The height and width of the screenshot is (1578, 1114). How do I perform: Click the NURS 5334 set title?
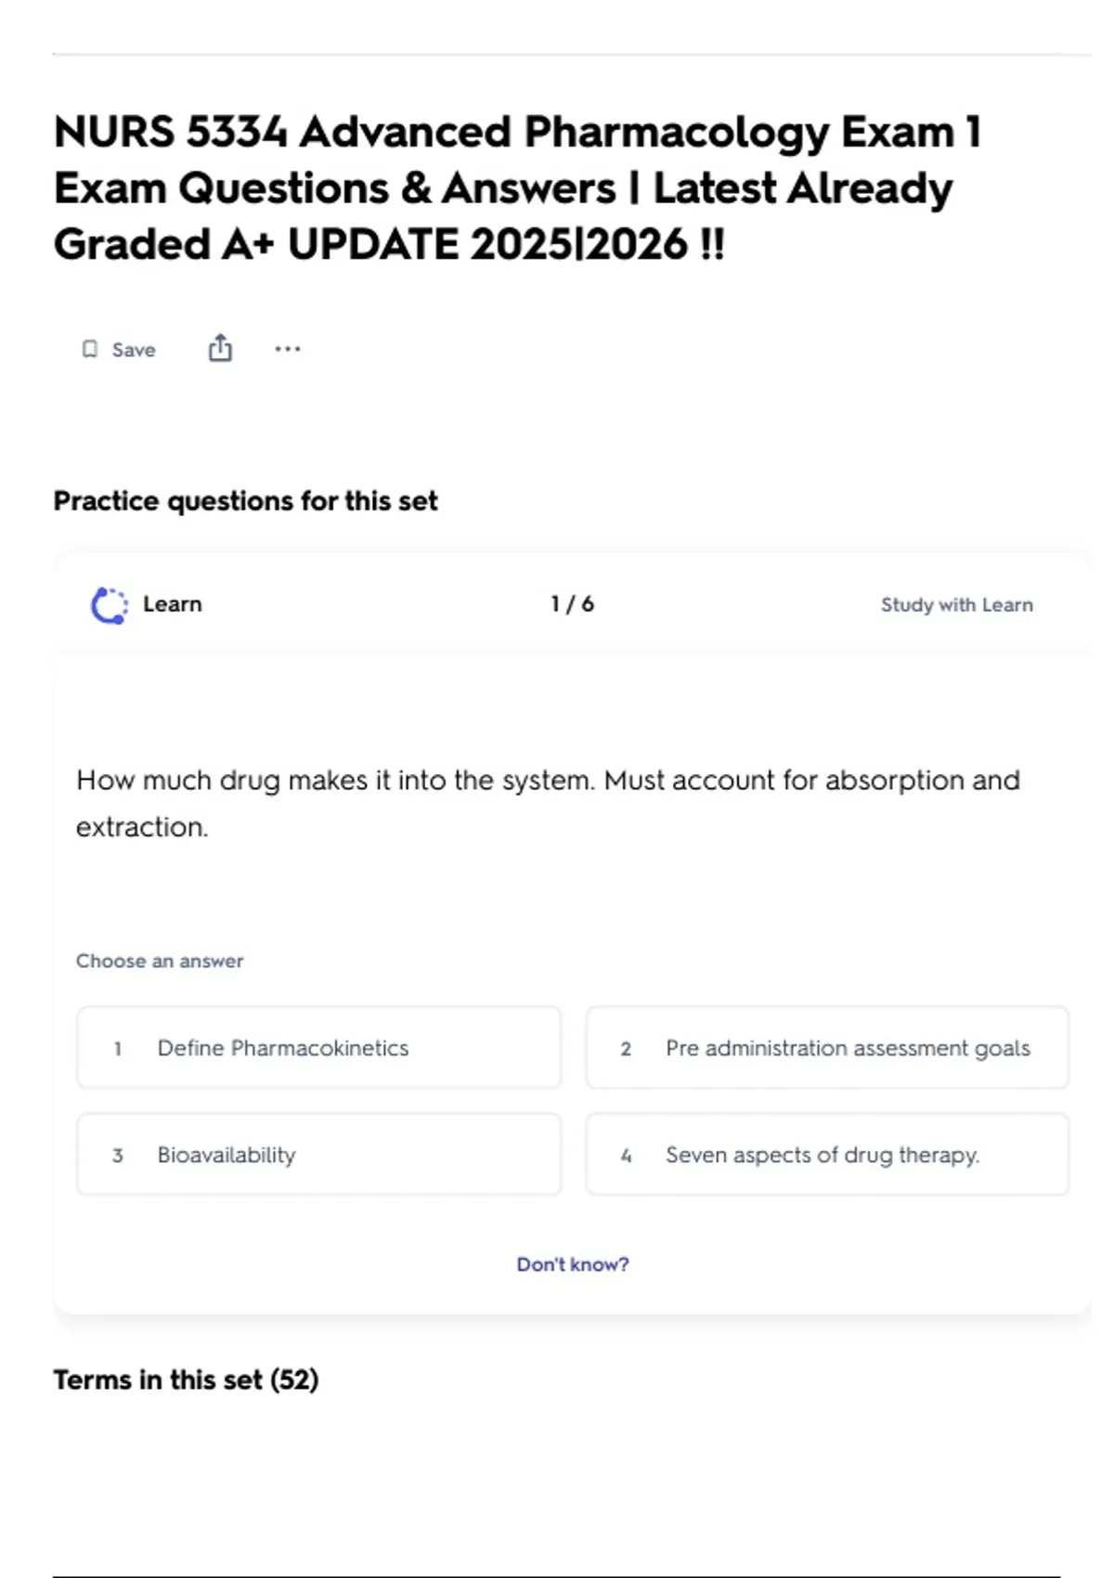click(517, 188)
